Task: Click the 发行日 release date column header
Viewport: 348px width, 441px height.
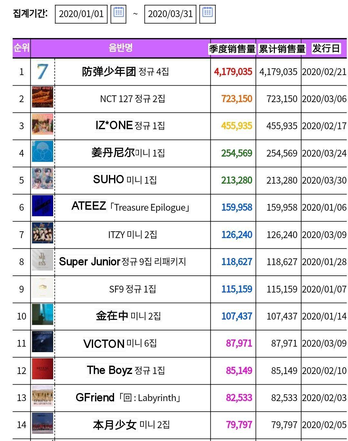Action: click(326, 48)
